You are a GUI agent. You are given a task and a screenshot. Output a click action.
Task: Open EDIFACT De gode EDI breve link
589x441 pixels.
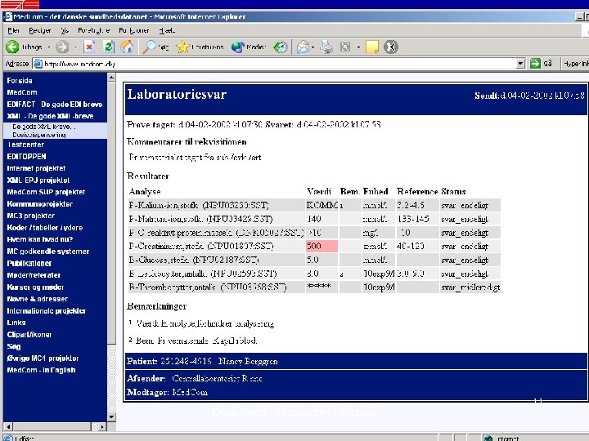point(55,105)
